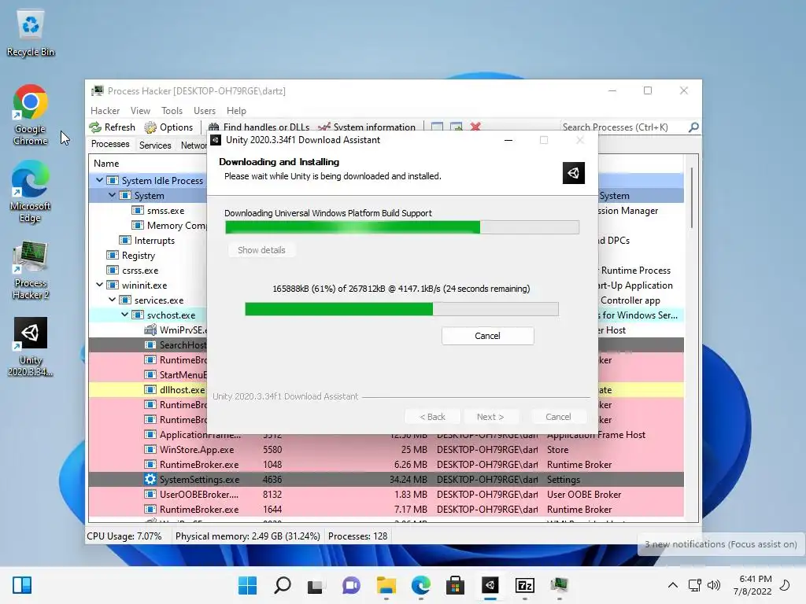806x604 pixels.
Task: Open the Unity 2020.3.34 desktop installer icon
Action: 31,347
